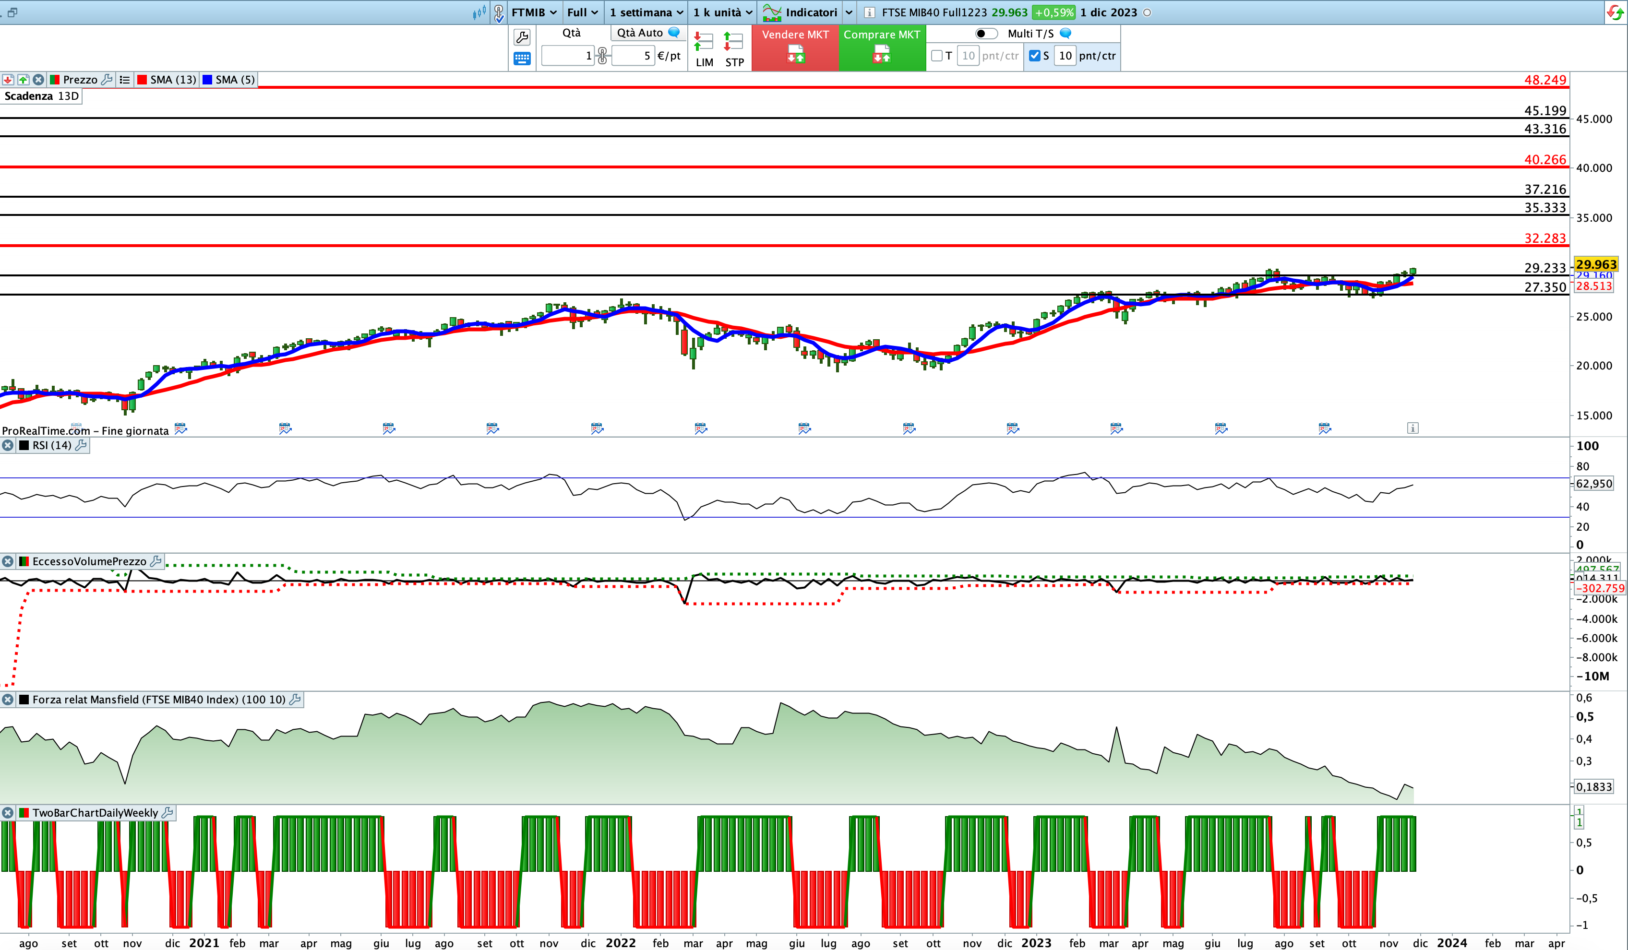Click the chart info icon near dic

pos(1413,428)
